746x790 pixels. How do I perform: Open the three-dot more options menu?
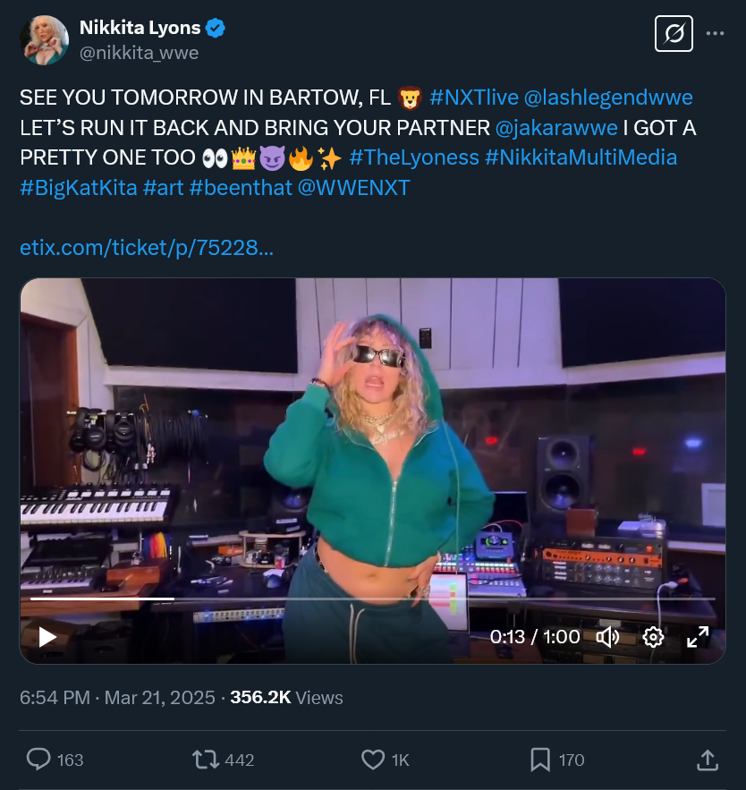tap(715, 34)
